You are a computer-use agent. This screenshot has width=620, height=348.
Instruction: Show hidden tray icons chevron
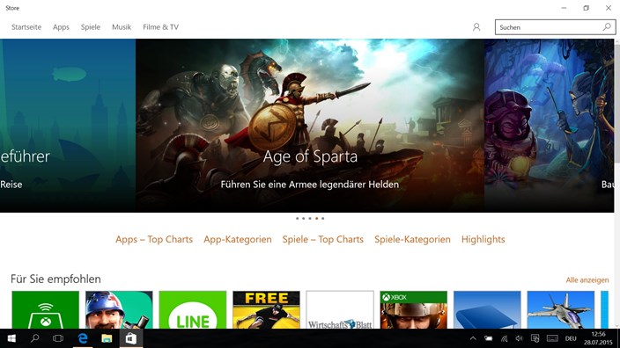click(473, 338)
